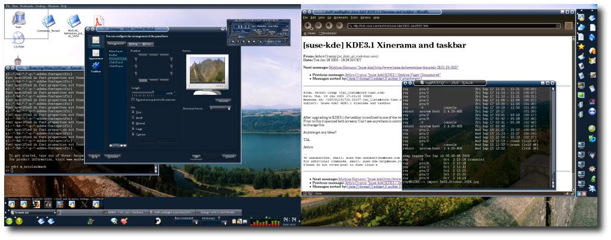This screenshot has width=611, height=240.
Task: Sort messages by thread link
Action: pyautogui.click(x=364, y=79)
